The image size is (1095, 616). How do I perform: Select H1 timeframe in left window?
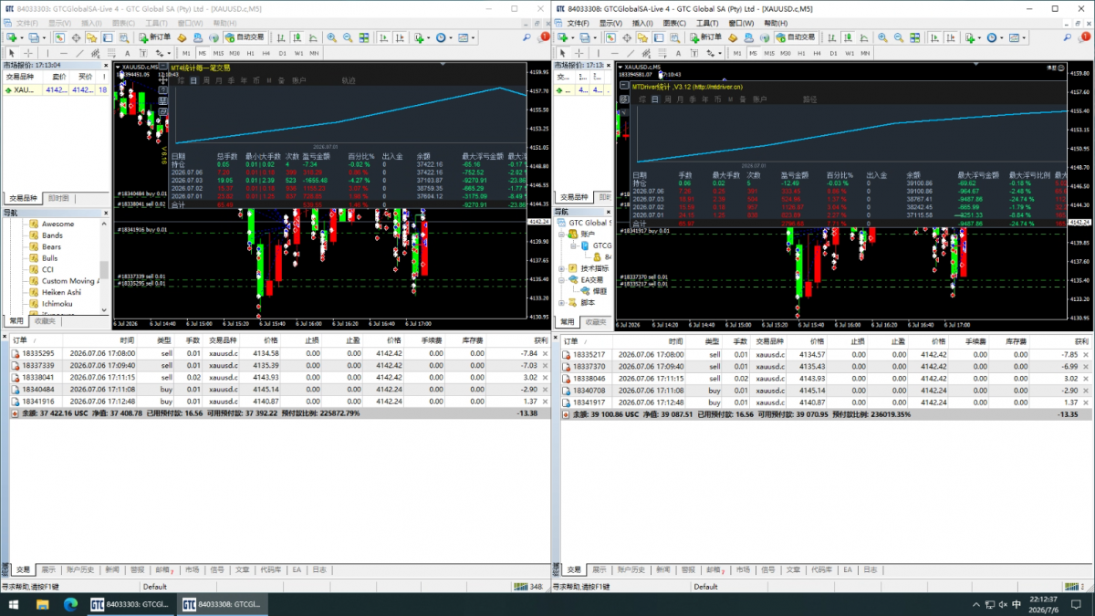[x=250, y=53]
